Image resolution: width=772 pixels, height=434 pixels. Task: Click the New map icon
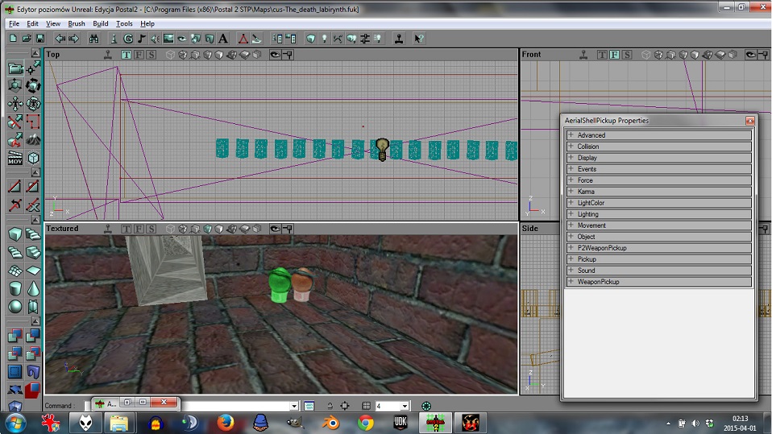click(x=13, y=39)
